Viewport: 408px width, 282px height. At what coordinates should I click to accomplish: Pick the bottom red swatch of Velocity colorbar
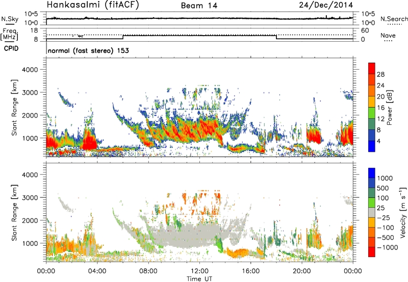pos(372,252)
